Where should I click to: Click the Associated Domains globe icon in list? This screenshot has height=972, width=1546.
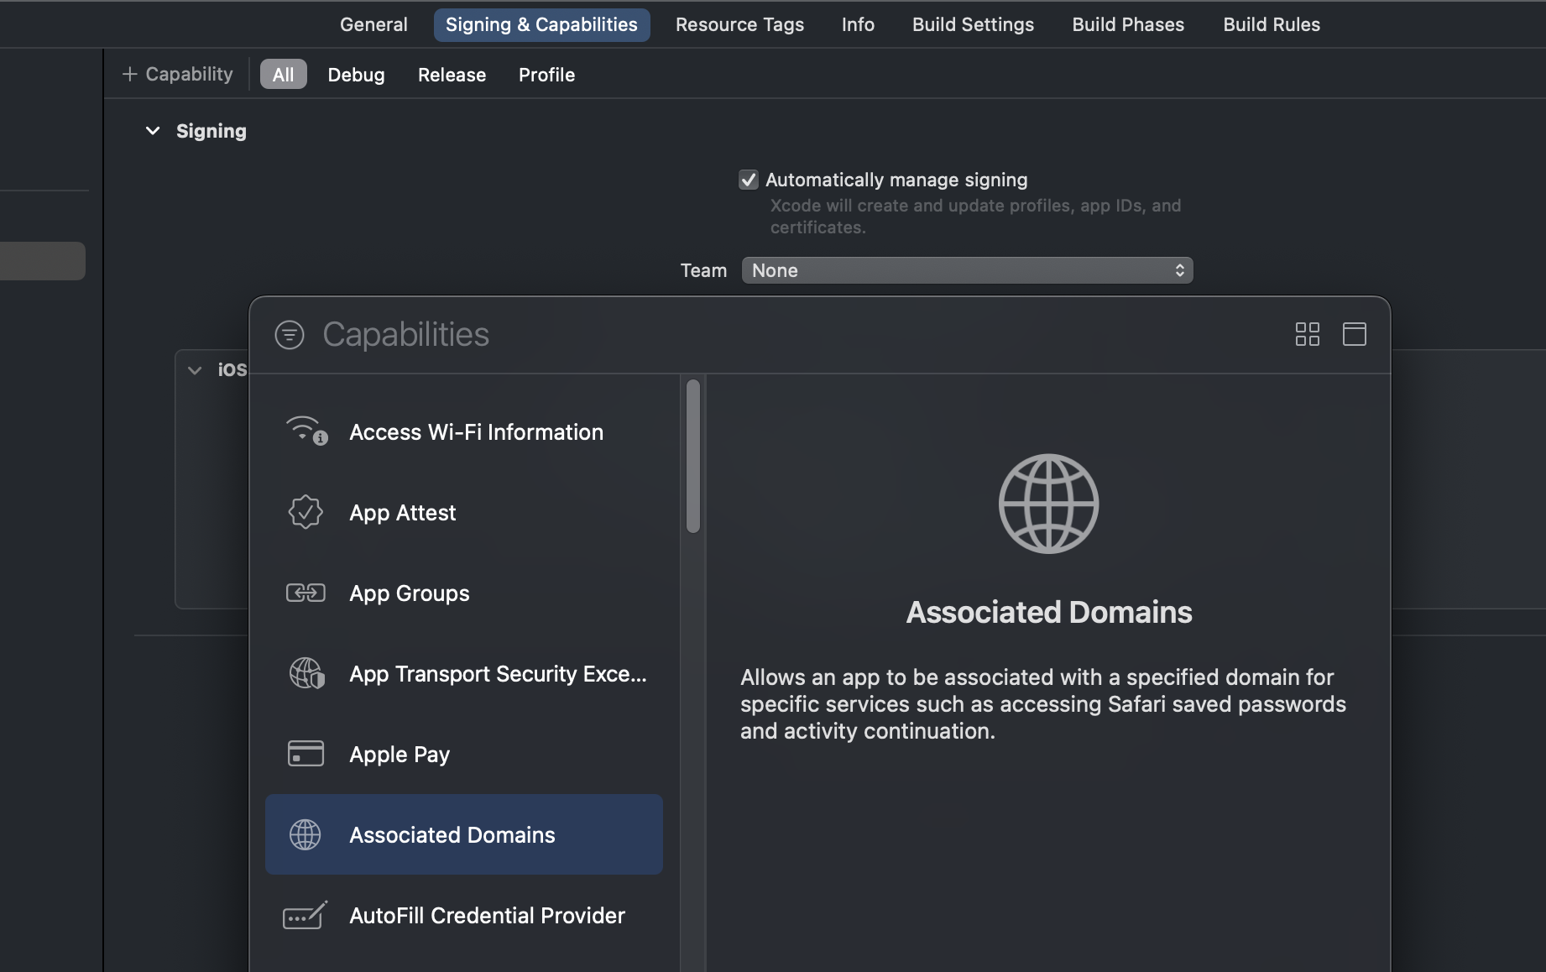pyautogui.click(x=306, y=834)
